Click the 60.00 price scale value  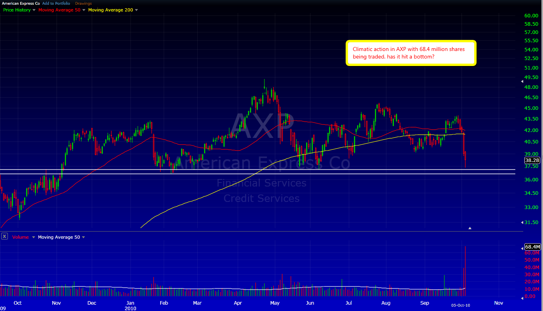tap(531, 16)
